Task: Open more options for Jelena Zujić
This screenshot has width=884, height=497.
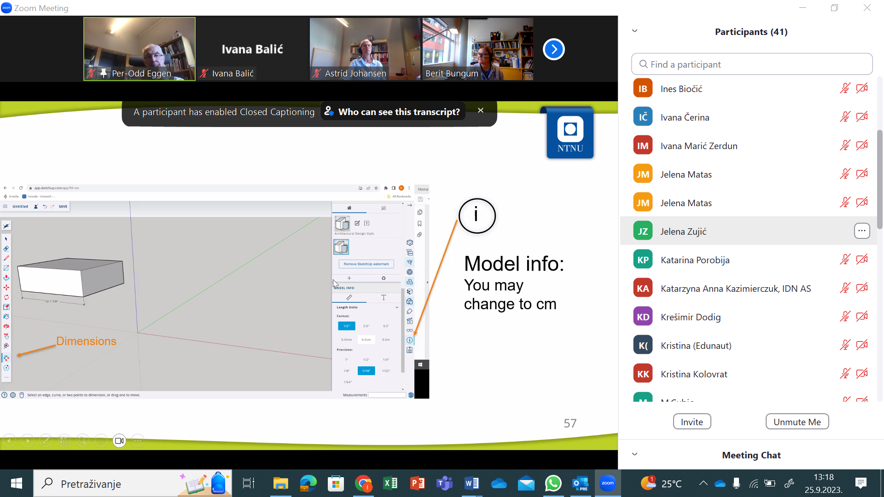Action: pyautogui.click(x=862, y=231)
